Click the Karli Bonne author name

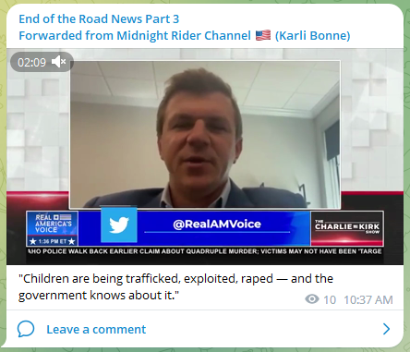click(312, 35)
